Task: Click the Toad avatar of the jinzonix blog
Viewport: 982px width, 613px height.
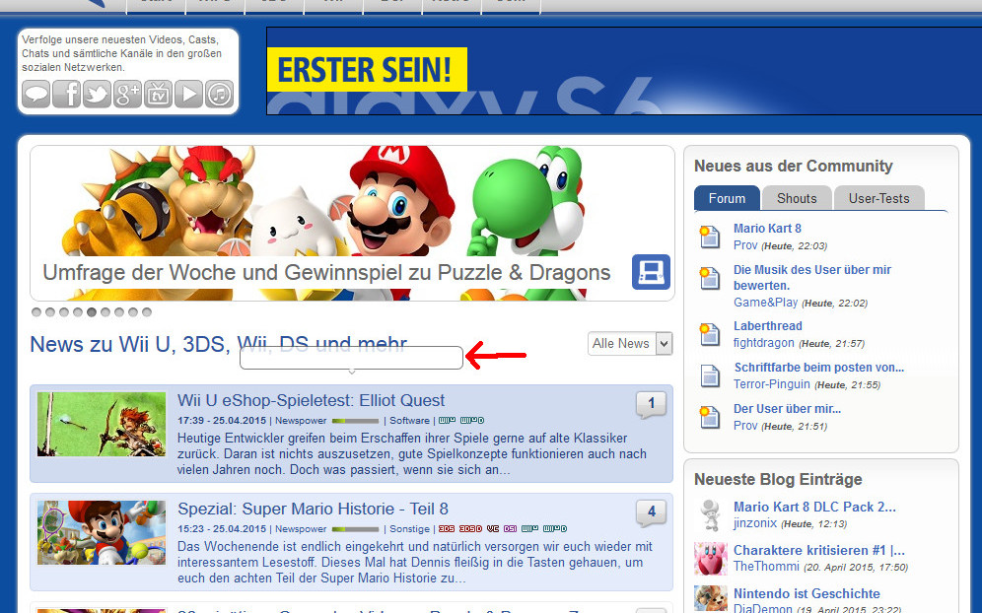Action: tap(710, 515)
